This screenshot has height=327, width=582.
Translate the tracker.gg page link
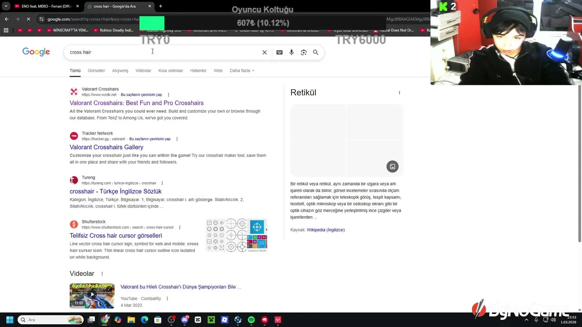[150, 139]
